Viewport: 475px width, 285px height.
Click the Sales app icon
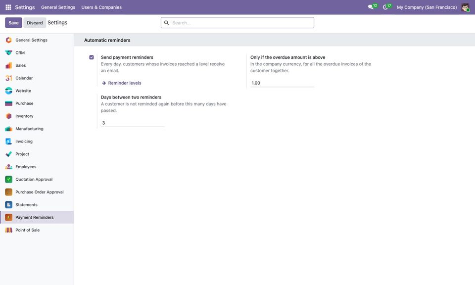coord(9,65)
